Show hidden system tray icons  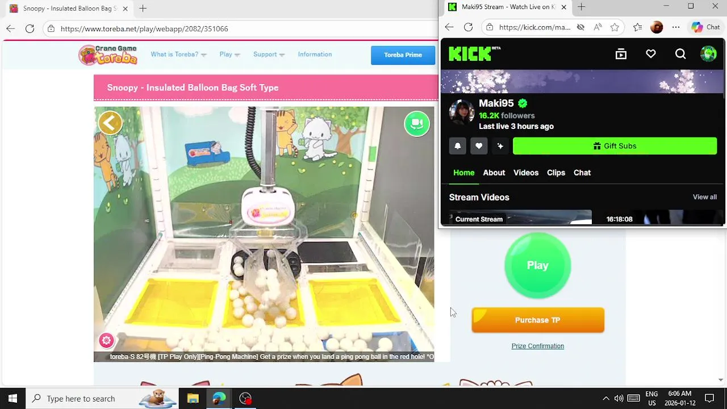(605, 398)
